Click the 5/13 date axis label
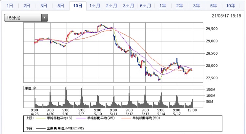 point(145,114)
